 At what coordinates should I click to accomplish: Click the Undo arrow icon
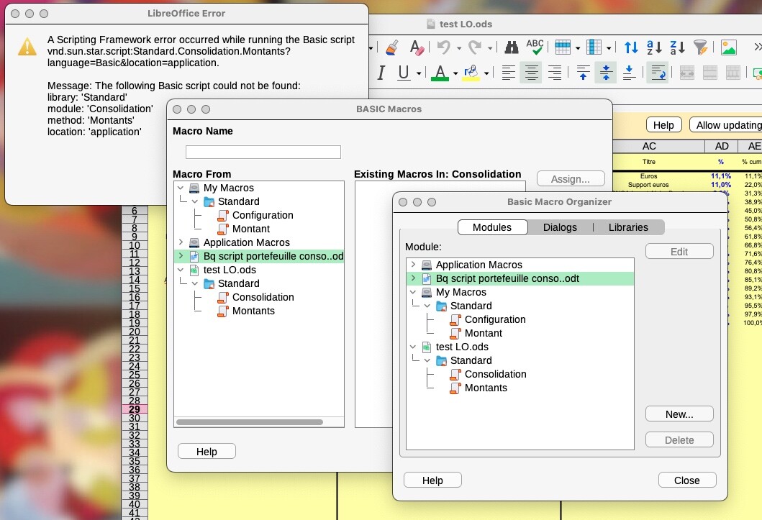(443, 47)
